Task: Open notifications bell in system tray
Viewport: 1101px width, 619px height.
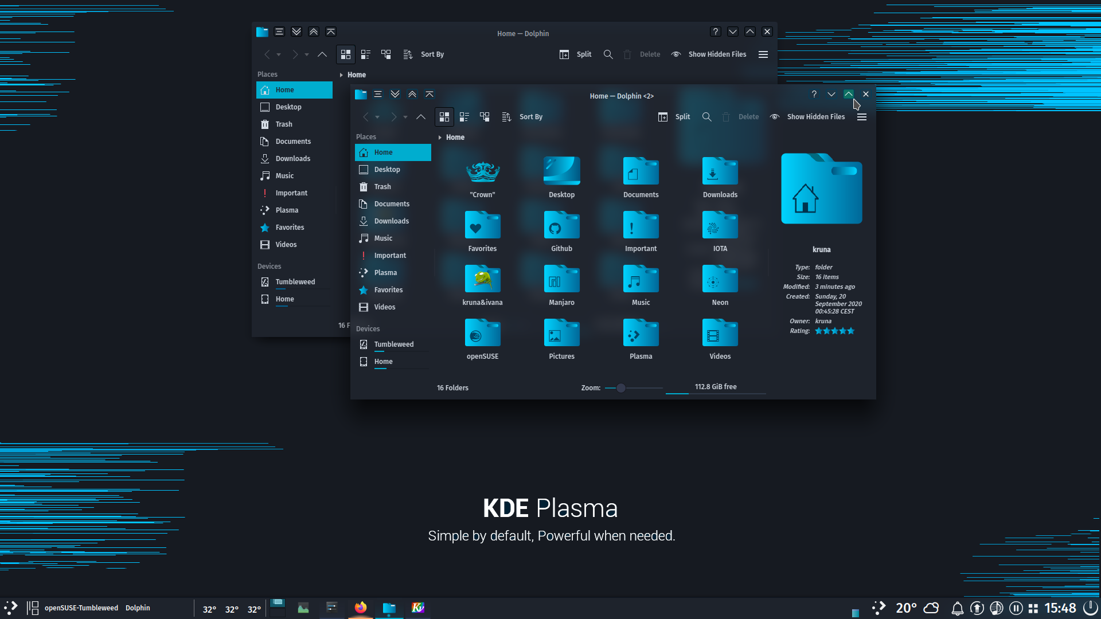Action: click(958, 608)
